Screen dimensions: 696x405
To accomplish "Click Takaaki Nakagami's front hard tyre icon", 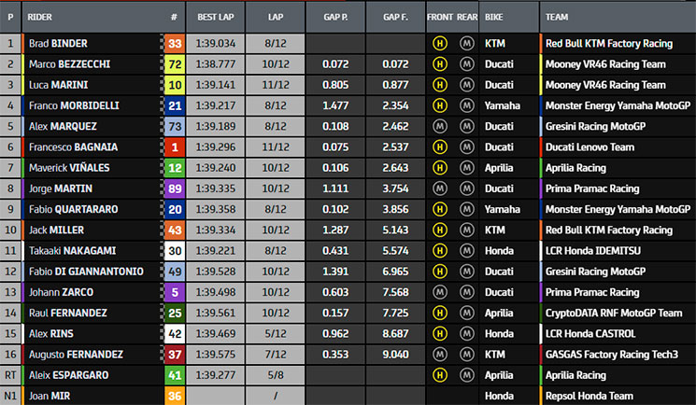I will tap(439, 251).
